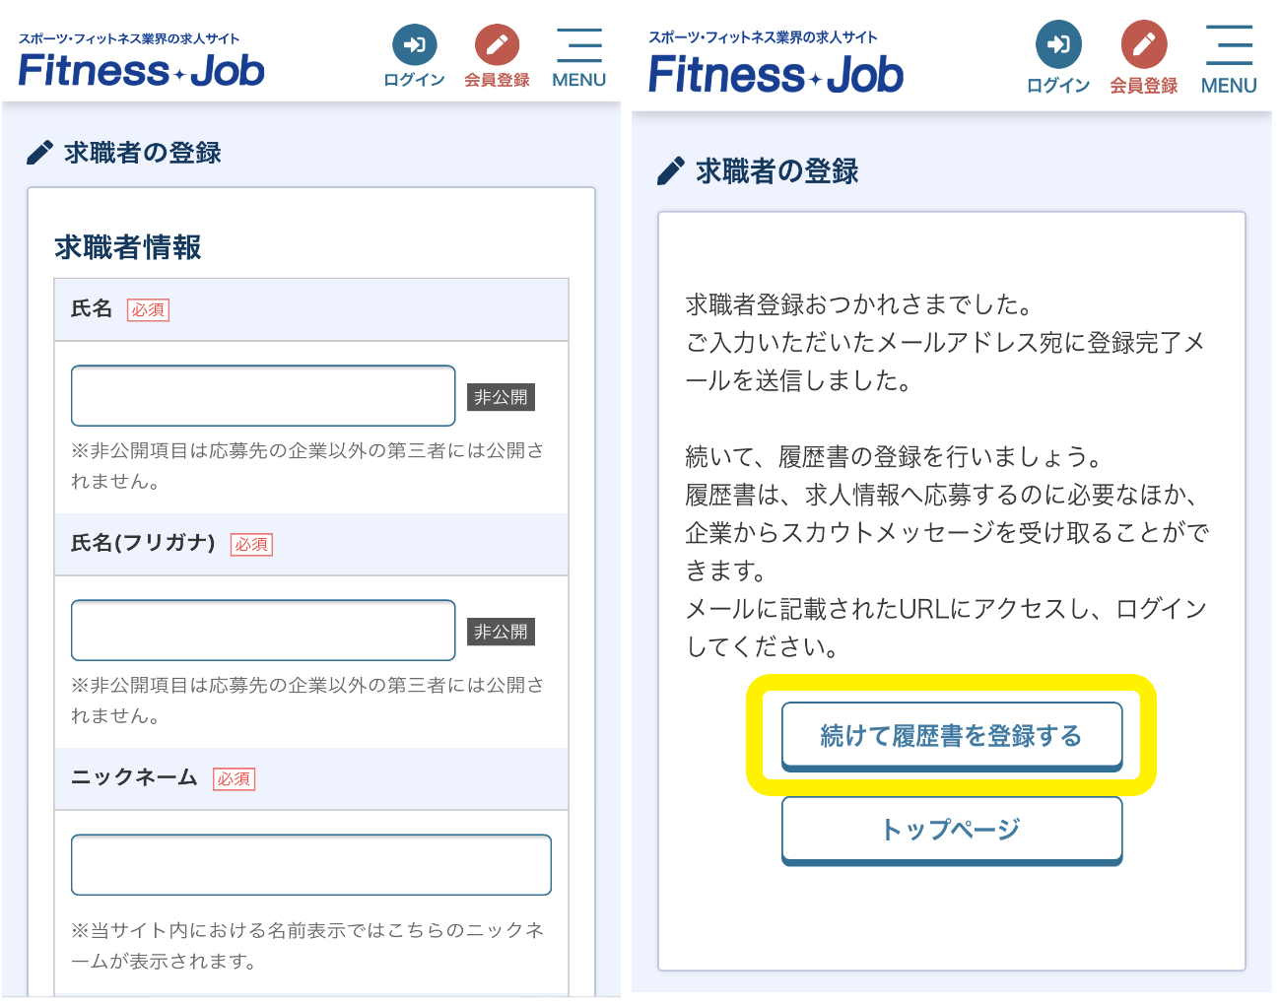
Task: Click the トップページ button
Action: click(x=951, y=830)
